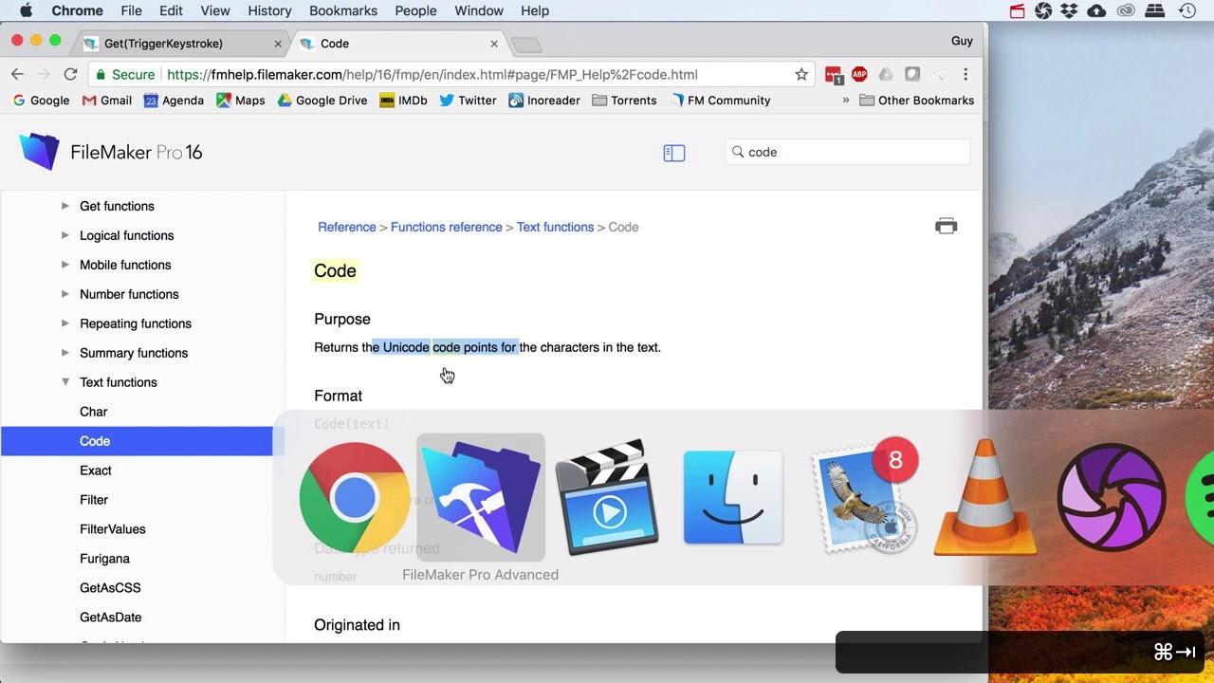Open the Apple menu

point(26,10)
